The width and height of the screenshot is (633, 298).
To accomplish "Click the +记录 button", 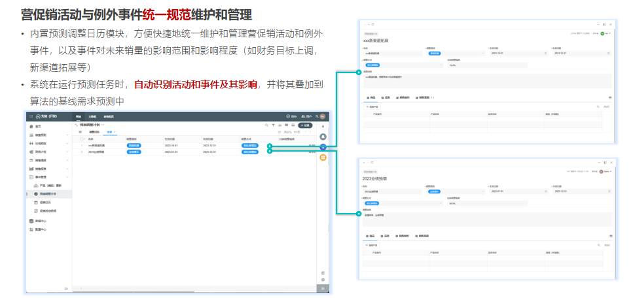I will [x=305, y=125].
